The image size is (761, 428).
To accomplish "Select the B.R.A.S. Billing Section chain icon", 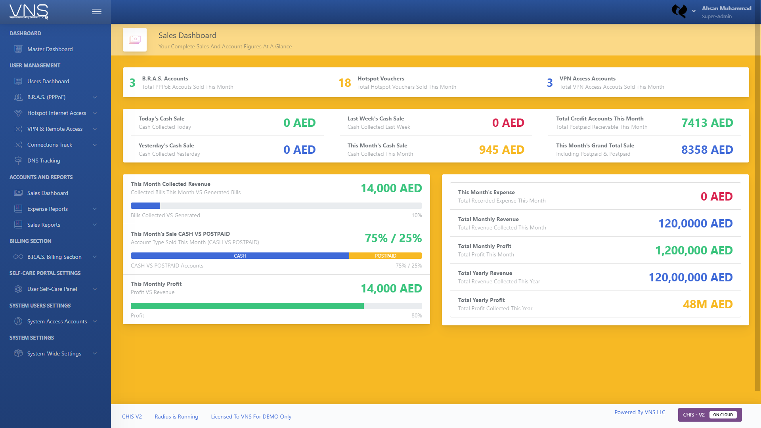I will pos(18,257).
